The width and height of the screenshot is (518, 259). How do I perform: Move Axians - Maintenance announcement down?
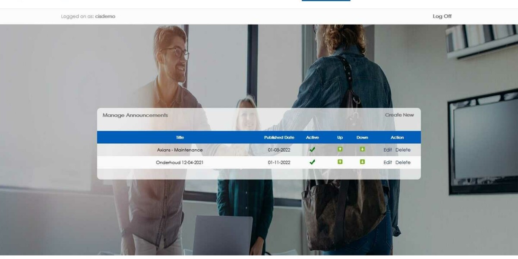pos(362,149)
